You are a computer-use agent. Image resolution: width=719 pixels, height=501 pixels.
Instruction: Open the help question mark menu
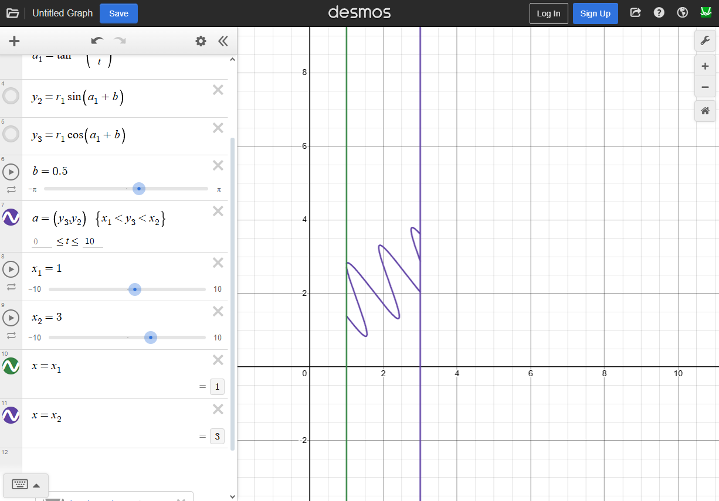point(659,13)
